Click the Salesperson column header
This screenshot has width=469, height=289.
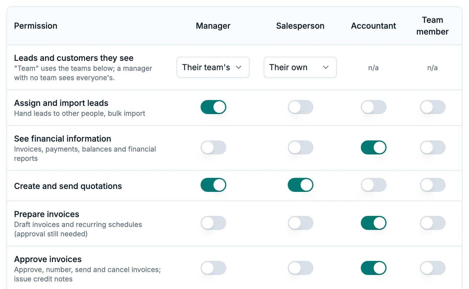click(300, 26)
